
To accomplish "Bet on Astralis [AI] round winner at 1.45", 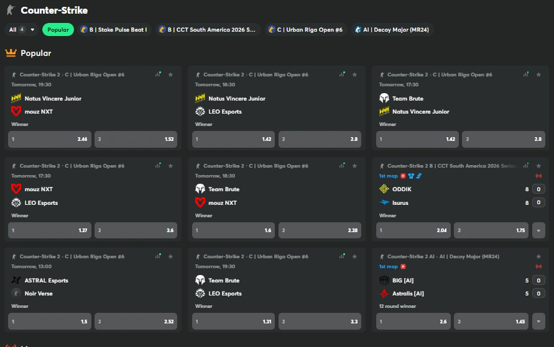I will click(491, 322).
